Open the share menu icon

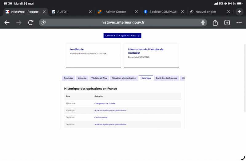tap(215, 22)
